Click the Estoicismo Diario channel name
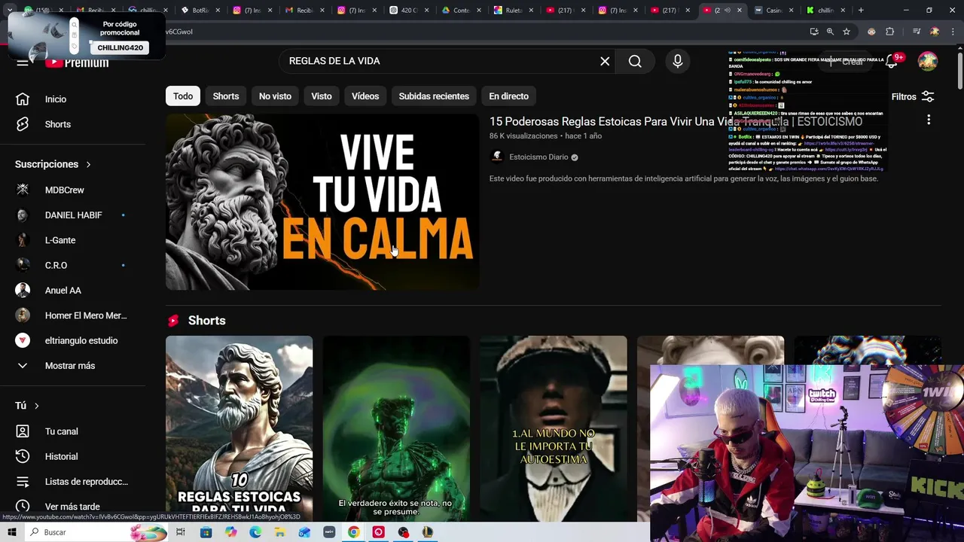The height and width of the screenshot is (542, 964). [x=538, y=157]
